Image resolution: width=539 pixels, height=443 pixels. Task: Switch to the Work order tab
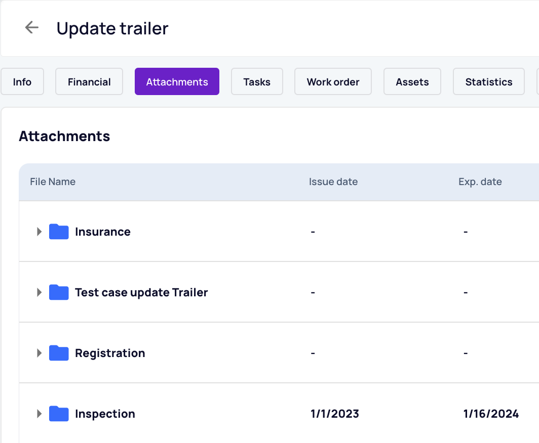coord(333,81)
